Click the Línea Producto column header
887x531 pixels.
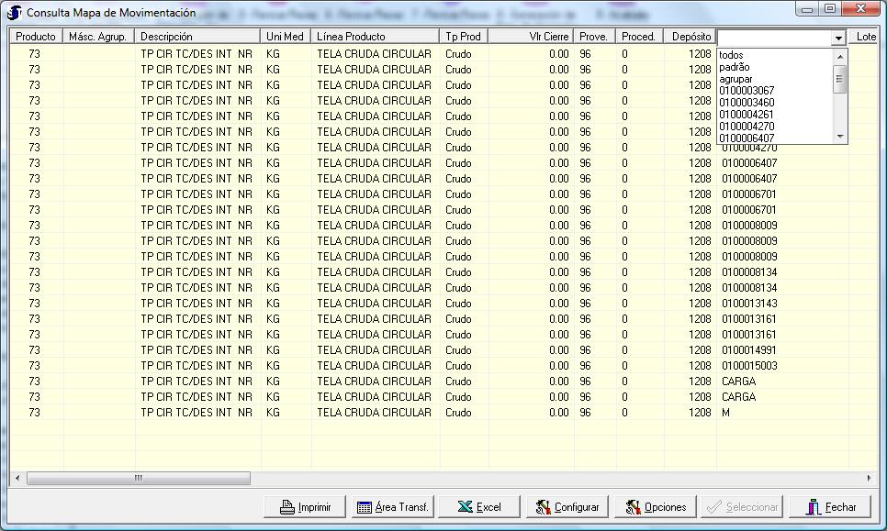pos(351,37)
